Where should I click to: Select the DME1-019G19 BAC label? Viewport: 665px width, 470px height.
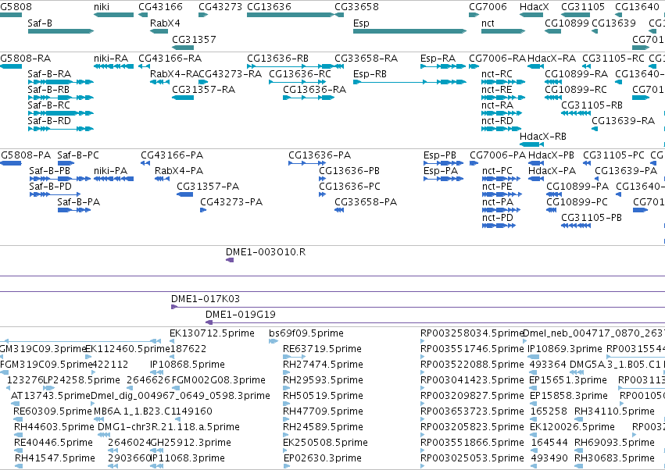click(x=241, y=315)
